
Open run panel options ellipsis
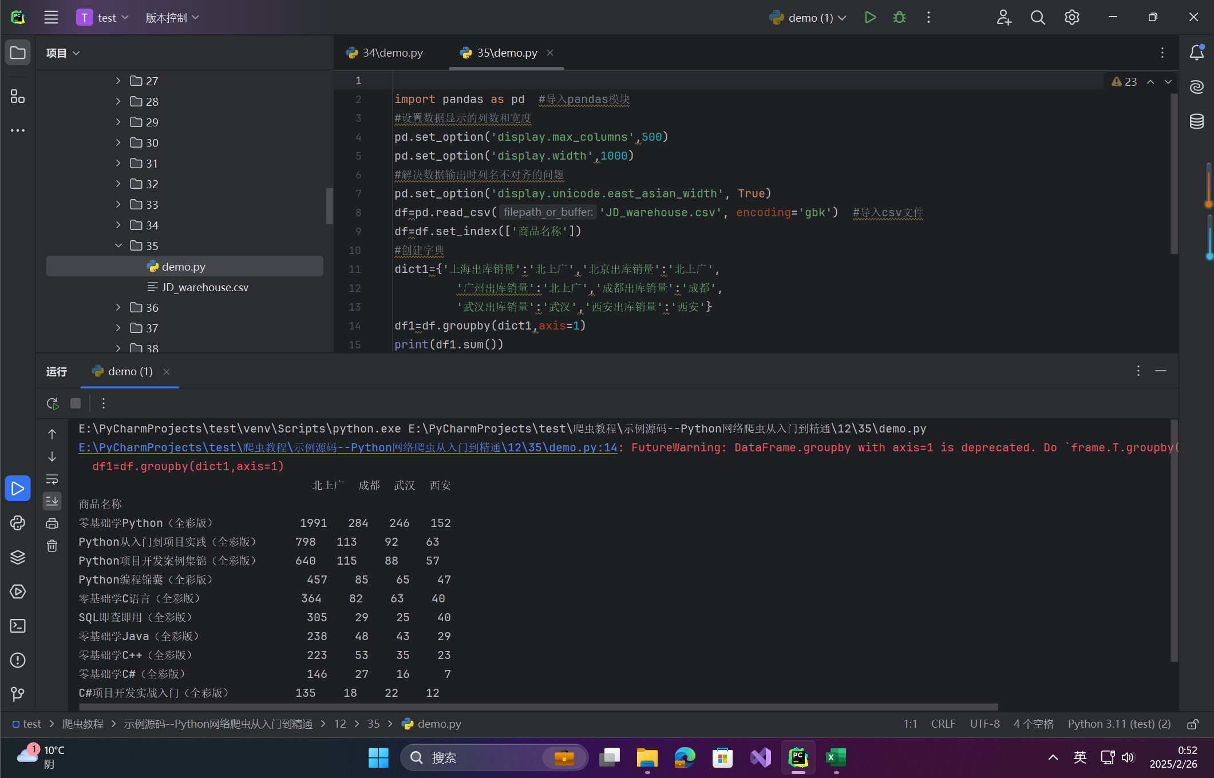tap(1138, 371)
